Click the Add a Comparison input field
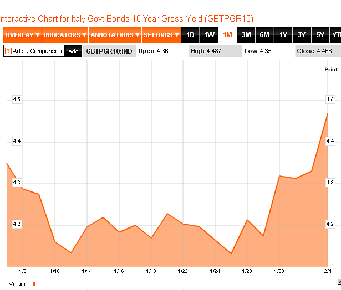This screenshot has width=341, height=290. 37,51
